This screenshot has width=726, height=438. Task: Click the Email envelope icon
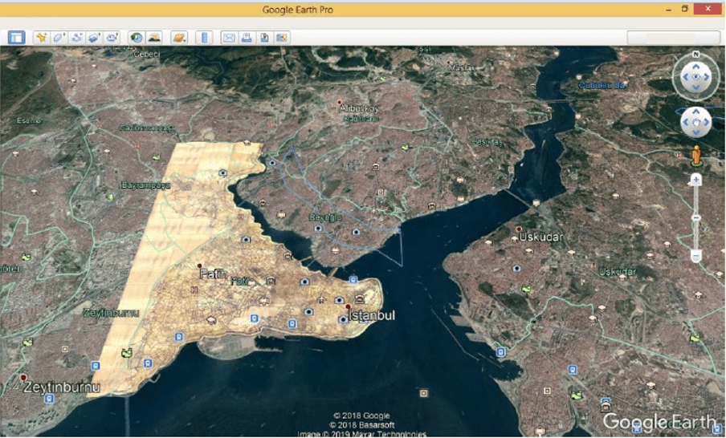coord(229,37)
